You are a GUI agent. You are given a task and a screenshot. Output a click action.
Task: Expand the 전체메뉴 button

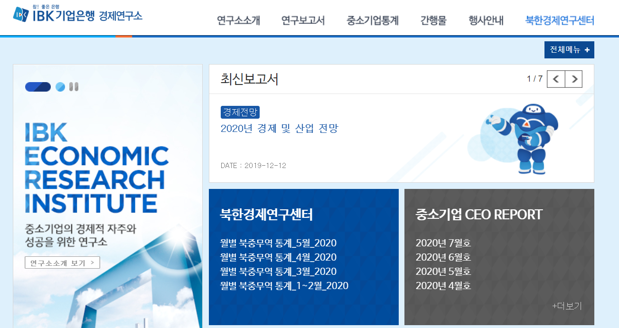pyautogui.click(x=569, y=50)
